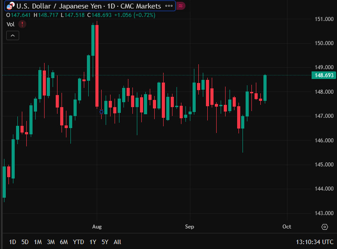The image size is (337, 249).
Task: Open the U.S. Dollar / Japanese Yen symbol title
Action: tap(88, 6)
